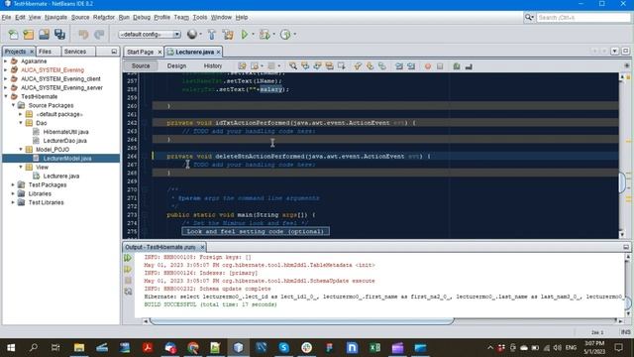Select the Libraries node in the tree
This screenshot has height=357, width=634.
click(40, 194)
